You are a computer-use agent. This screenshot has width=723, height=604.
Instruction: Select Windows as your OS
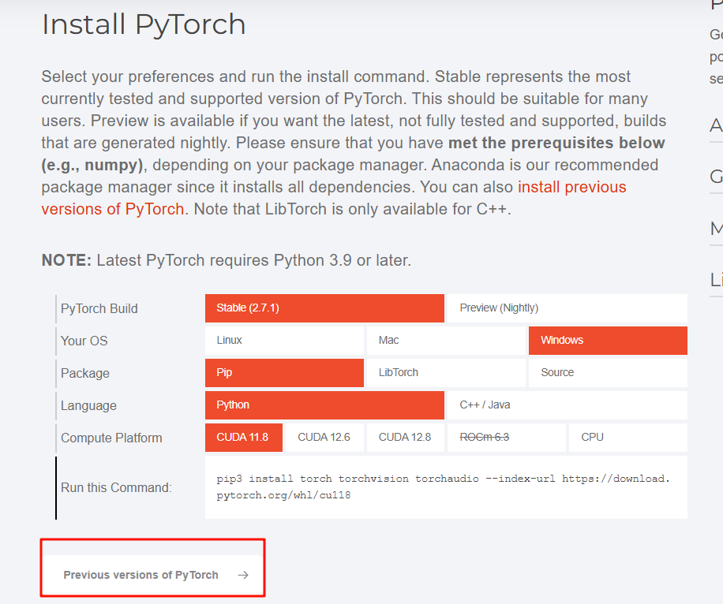(608, 340)
